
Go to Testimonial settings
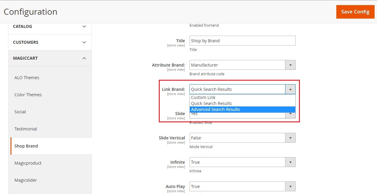[x=26, y=129]
